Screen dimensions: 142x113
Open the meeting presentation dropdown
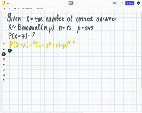115,3
